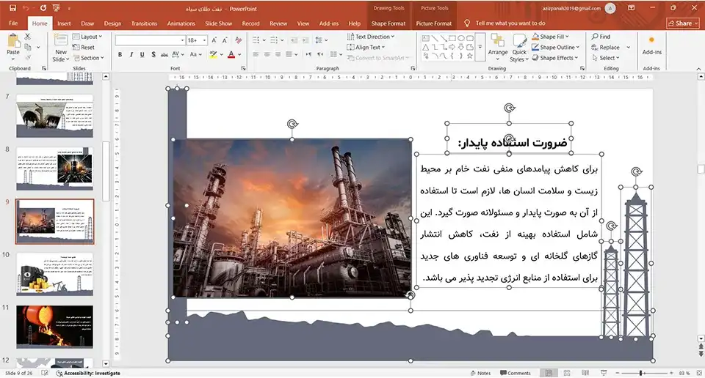
Task: Switch to Slide Sorter view icon
Action: click(567, 373)
